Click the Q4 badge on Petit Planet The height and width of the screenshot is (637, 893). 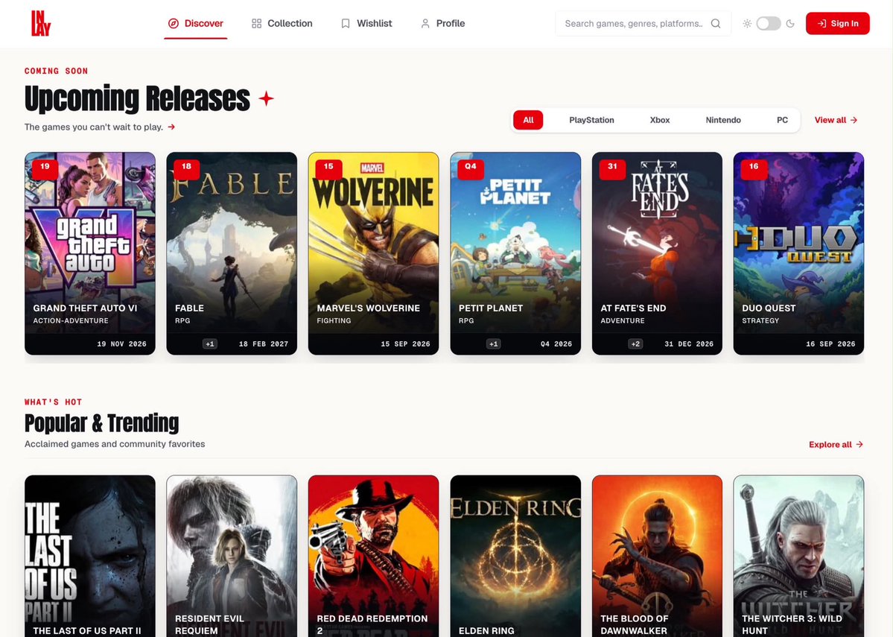[471, 168]
